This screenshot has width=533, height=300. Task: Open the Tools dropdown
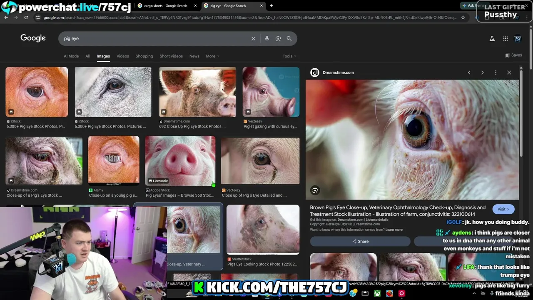click(x=289, y=56)
